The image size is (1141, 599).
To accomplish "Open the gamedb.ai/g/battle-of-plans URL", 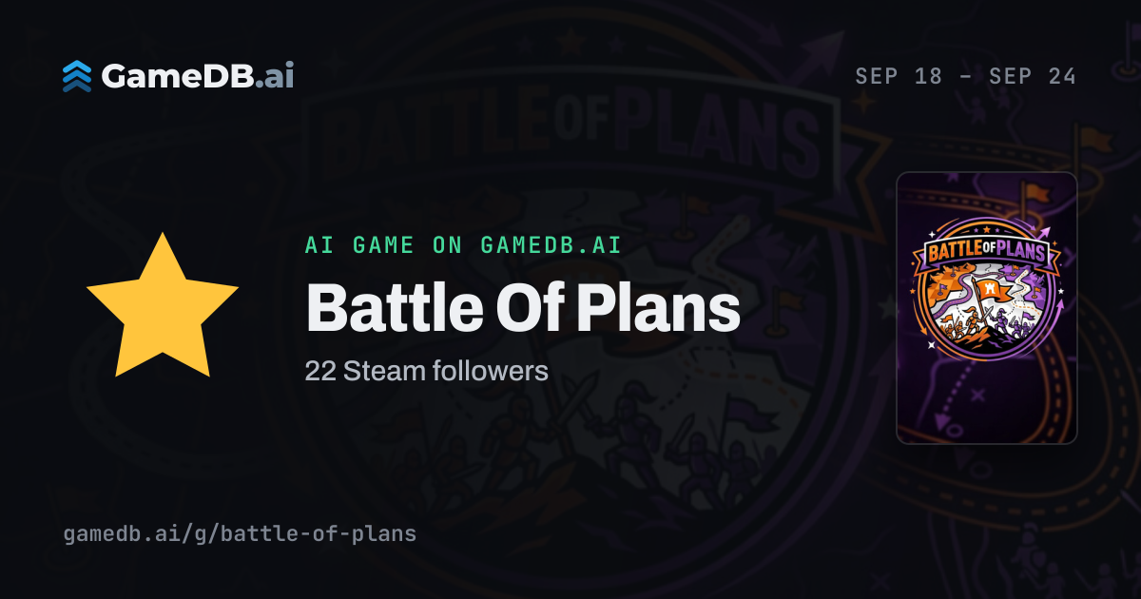I will [240, 533].
